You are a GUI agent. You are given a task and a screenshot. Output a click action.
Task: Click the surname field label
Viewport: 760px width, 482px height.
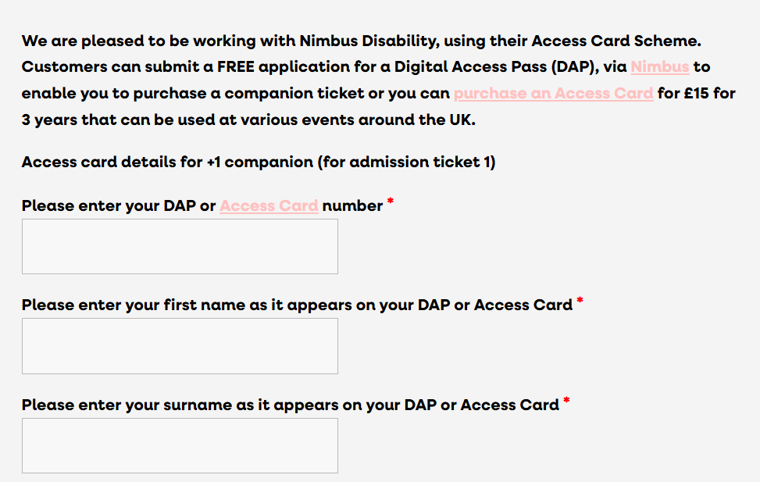pos(291,405)
